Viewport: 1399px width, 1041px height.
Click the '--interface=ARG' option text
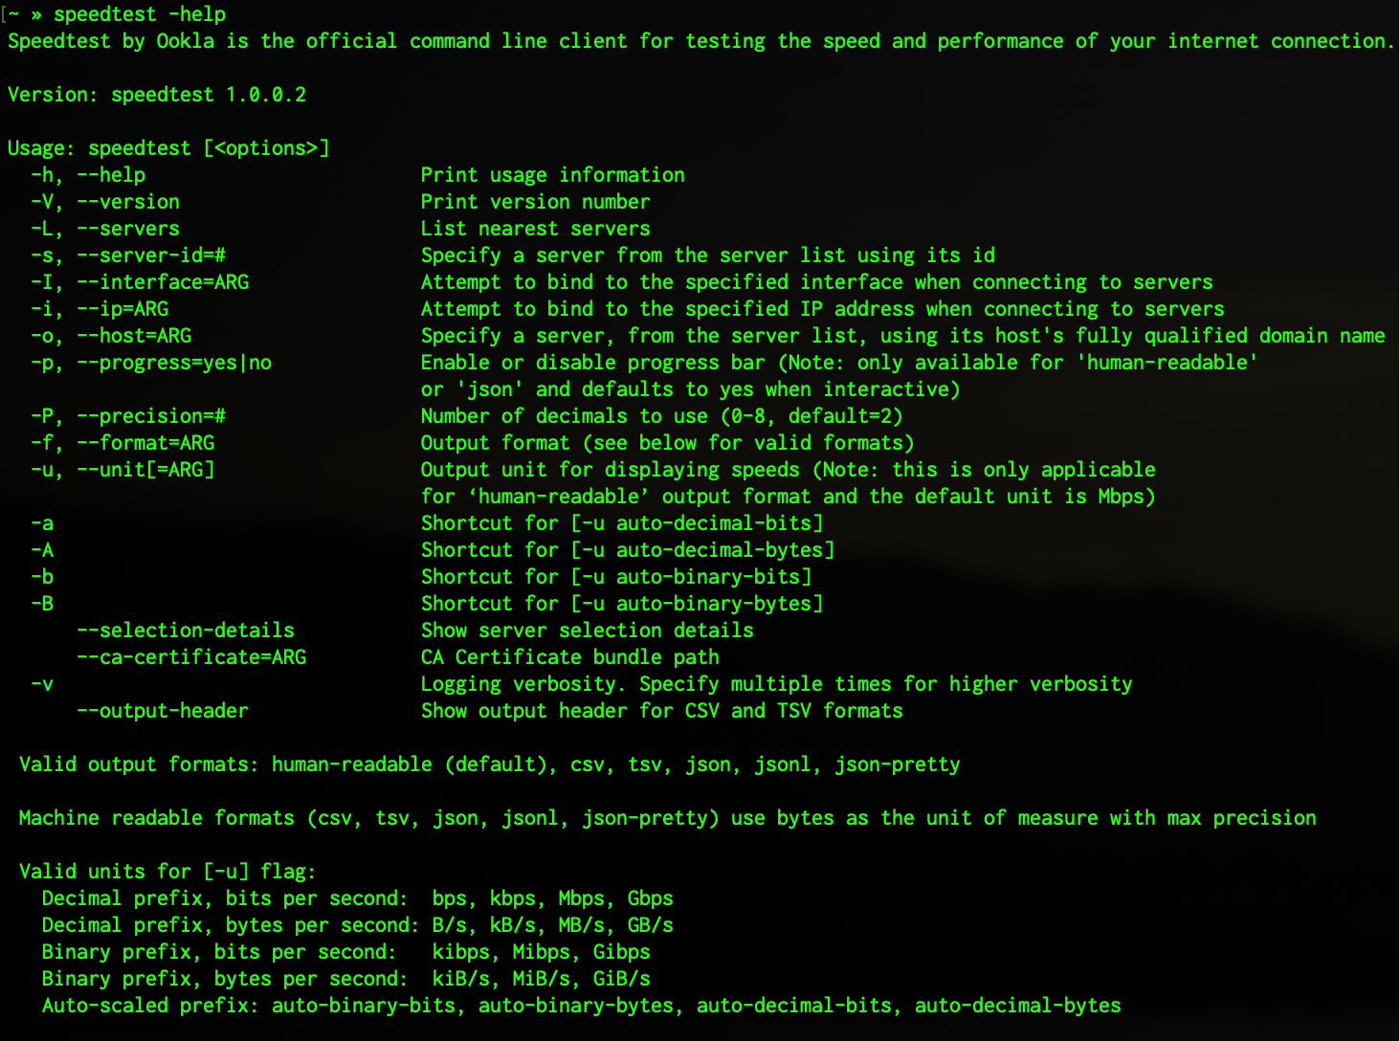click(x=163, y=282)
